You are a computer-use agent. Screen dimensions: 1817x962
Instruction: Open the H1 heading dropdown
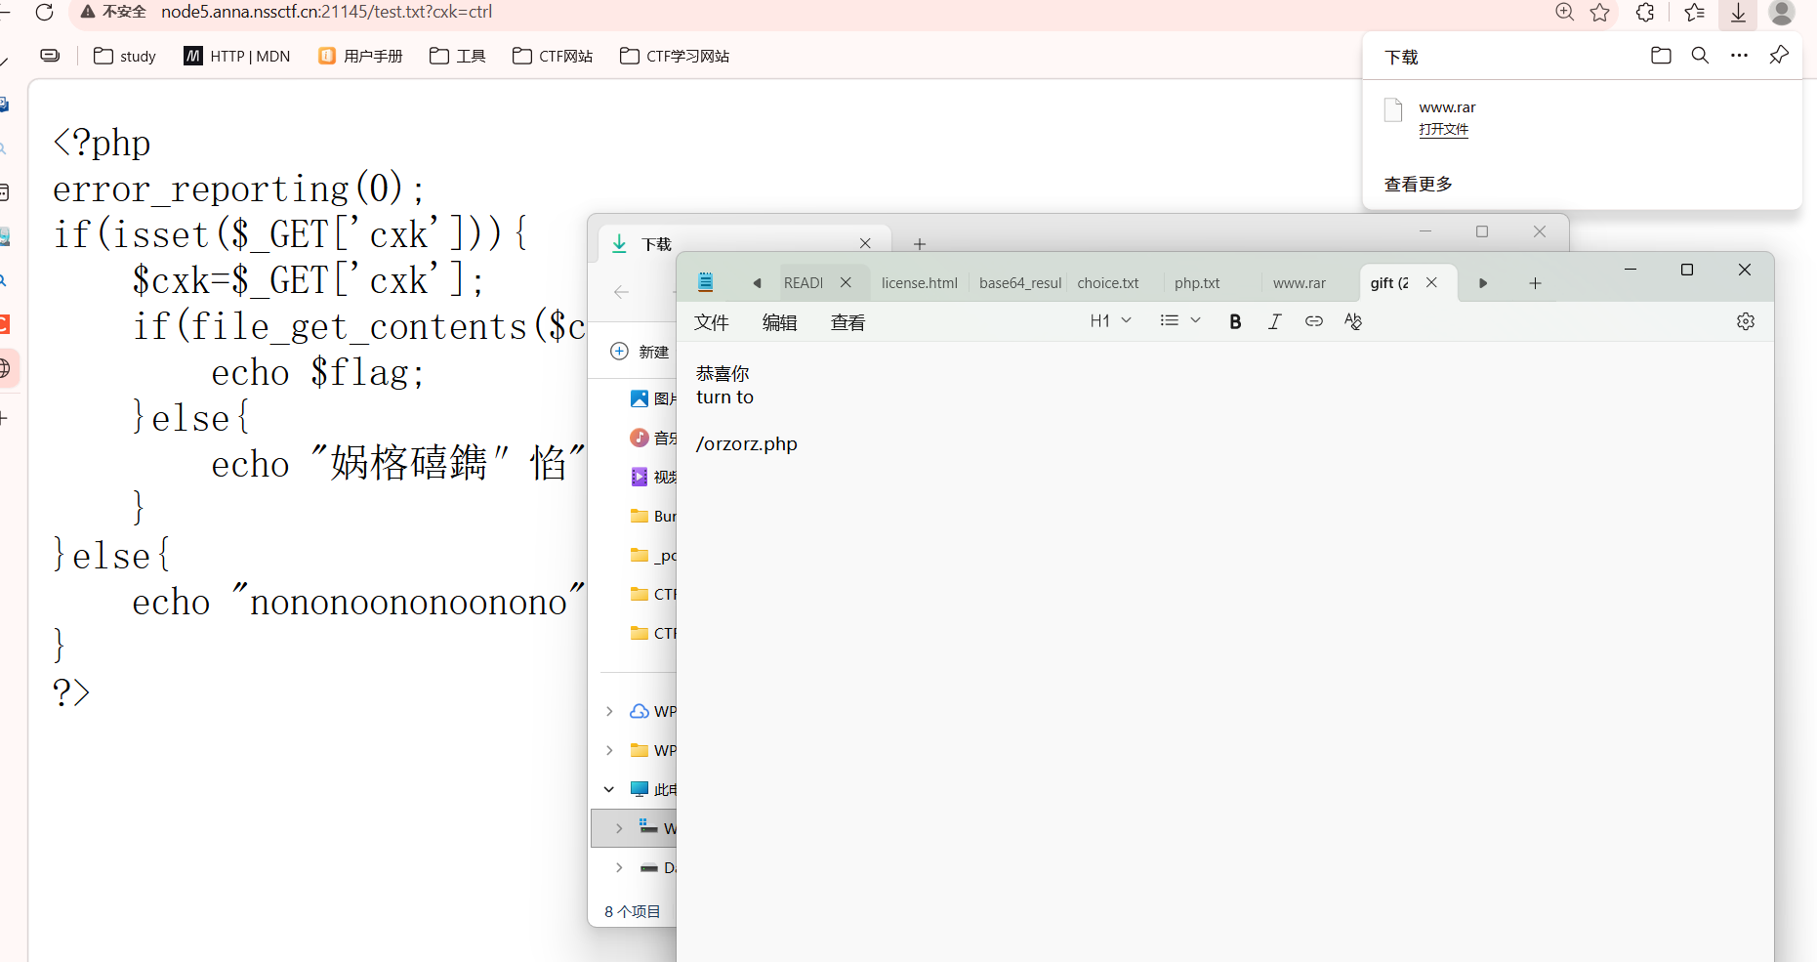click(1110, 321)
